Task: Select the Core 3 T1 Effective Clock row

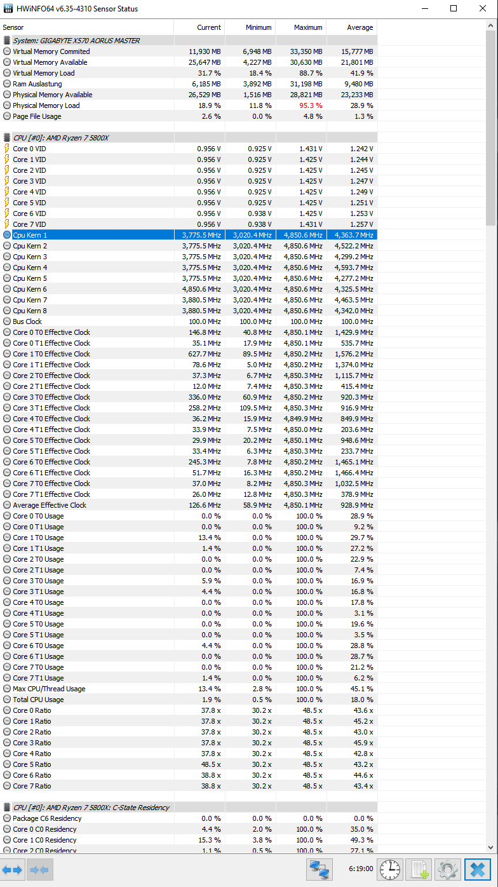Action: 189,408
